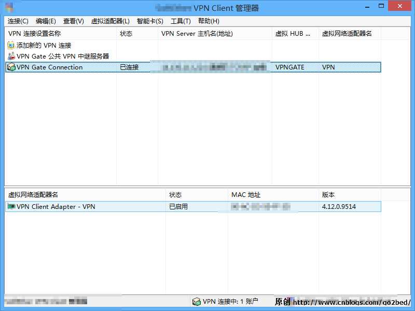The image size is (415, 311).
Task: Select VPN Gate 公共 VPN 中继服务器 row
Action: (x=63, y=56)
